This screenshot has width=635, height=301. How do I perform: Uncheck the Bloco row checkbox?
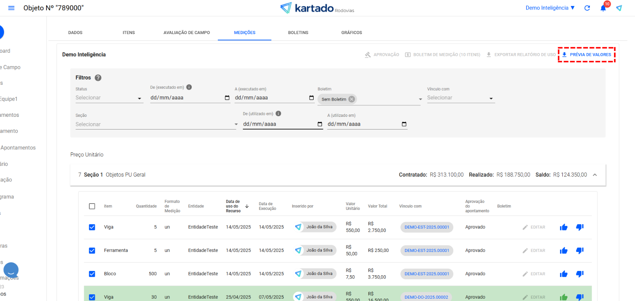pos(92,274)
